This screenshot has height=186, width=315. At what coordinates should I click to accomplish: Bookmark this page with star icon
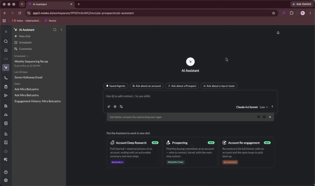click(x=273, y=13)
